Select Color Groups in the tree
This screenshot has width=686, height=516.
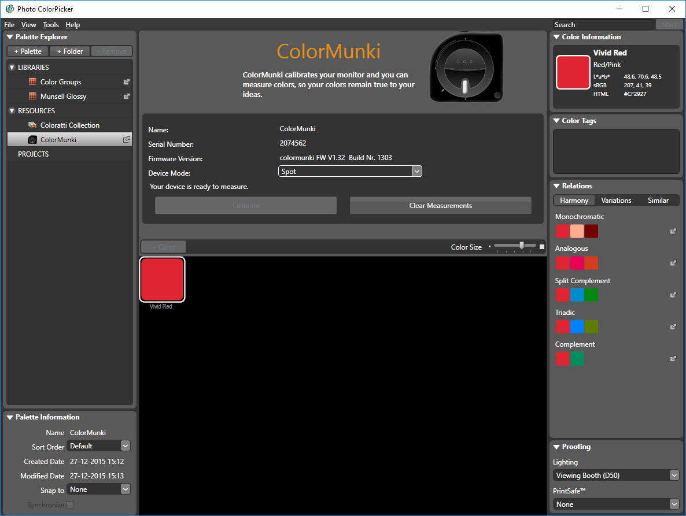tap(70, 81)
